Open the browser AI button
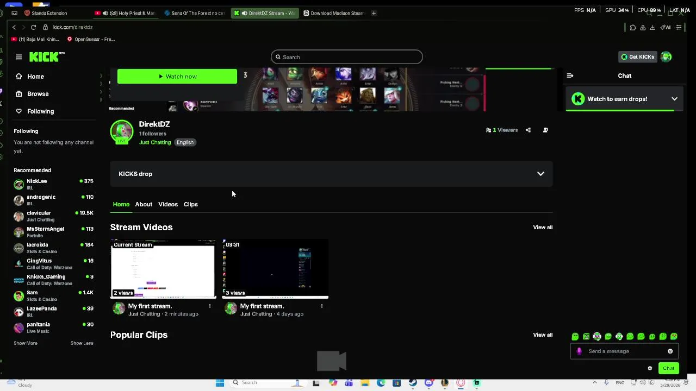 [x=666, y=27]
